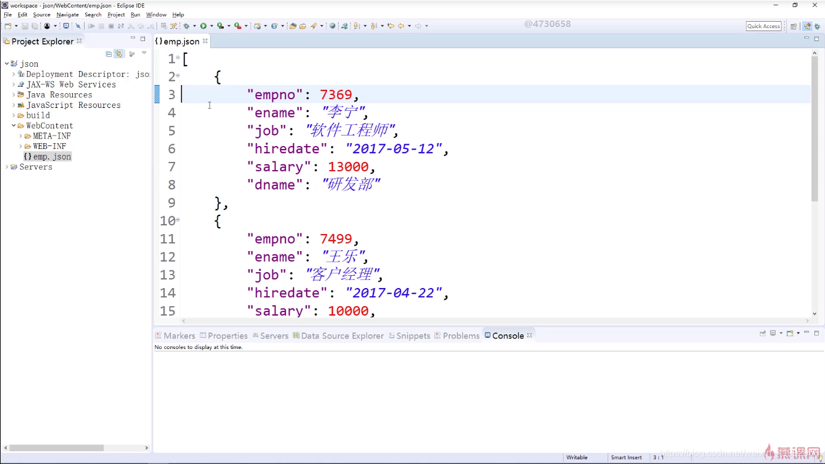The height and width of the screenshot is (464, 825).
Task: Click the terminal monitor icon in the toolbar
Action: [x=66, y=26]
